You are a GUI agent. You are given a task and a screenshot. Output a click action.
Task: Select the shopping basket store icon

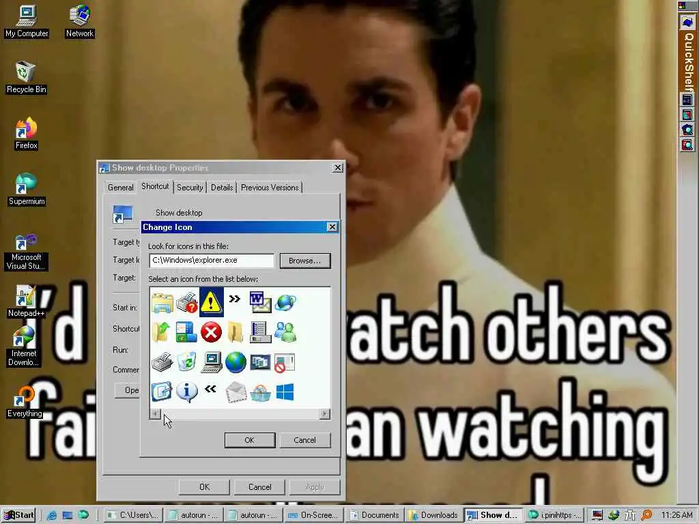(260, 392)
